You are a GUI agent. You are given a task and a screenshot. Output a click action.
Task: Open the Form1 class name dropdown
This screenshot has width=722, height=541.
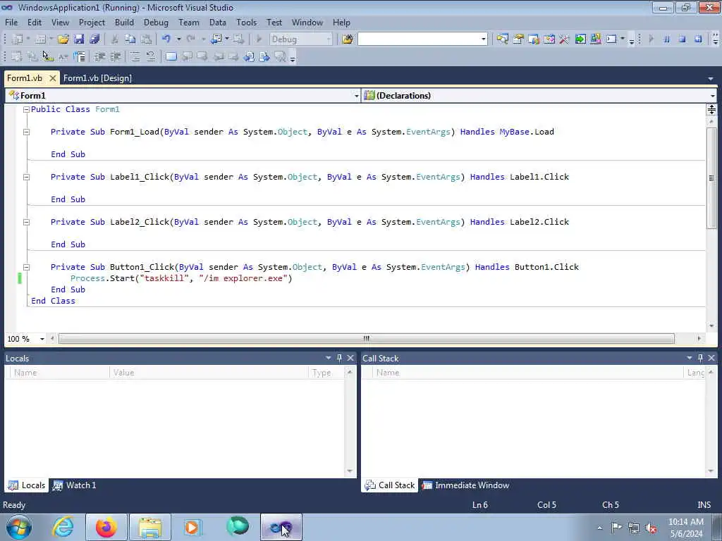click(356, 96)
